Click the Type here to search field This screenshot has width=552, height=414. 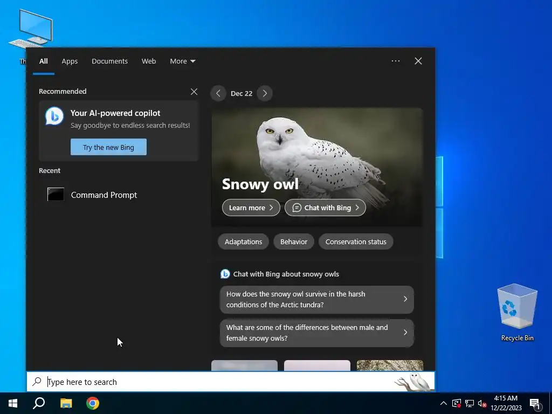coord(231,382)
